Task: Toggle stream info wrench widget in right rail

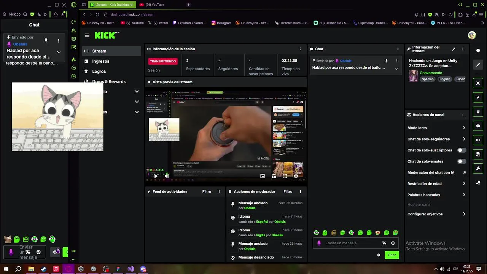Action: [478, 168]
